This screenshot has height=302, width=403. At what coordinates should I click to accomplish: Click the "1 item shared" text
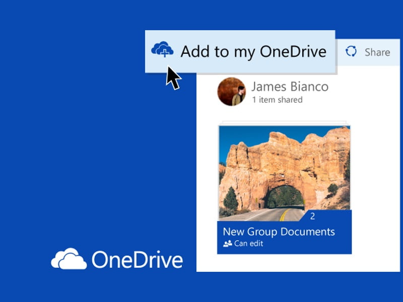[277, 100]
